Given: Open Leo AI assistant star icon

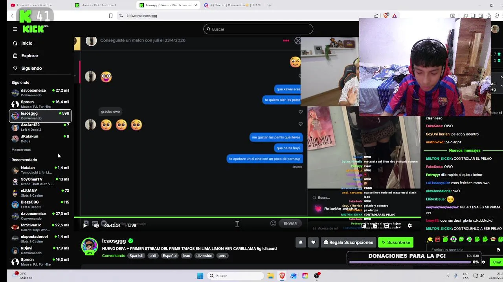Looking at the screenshot, I should (488, 16).
